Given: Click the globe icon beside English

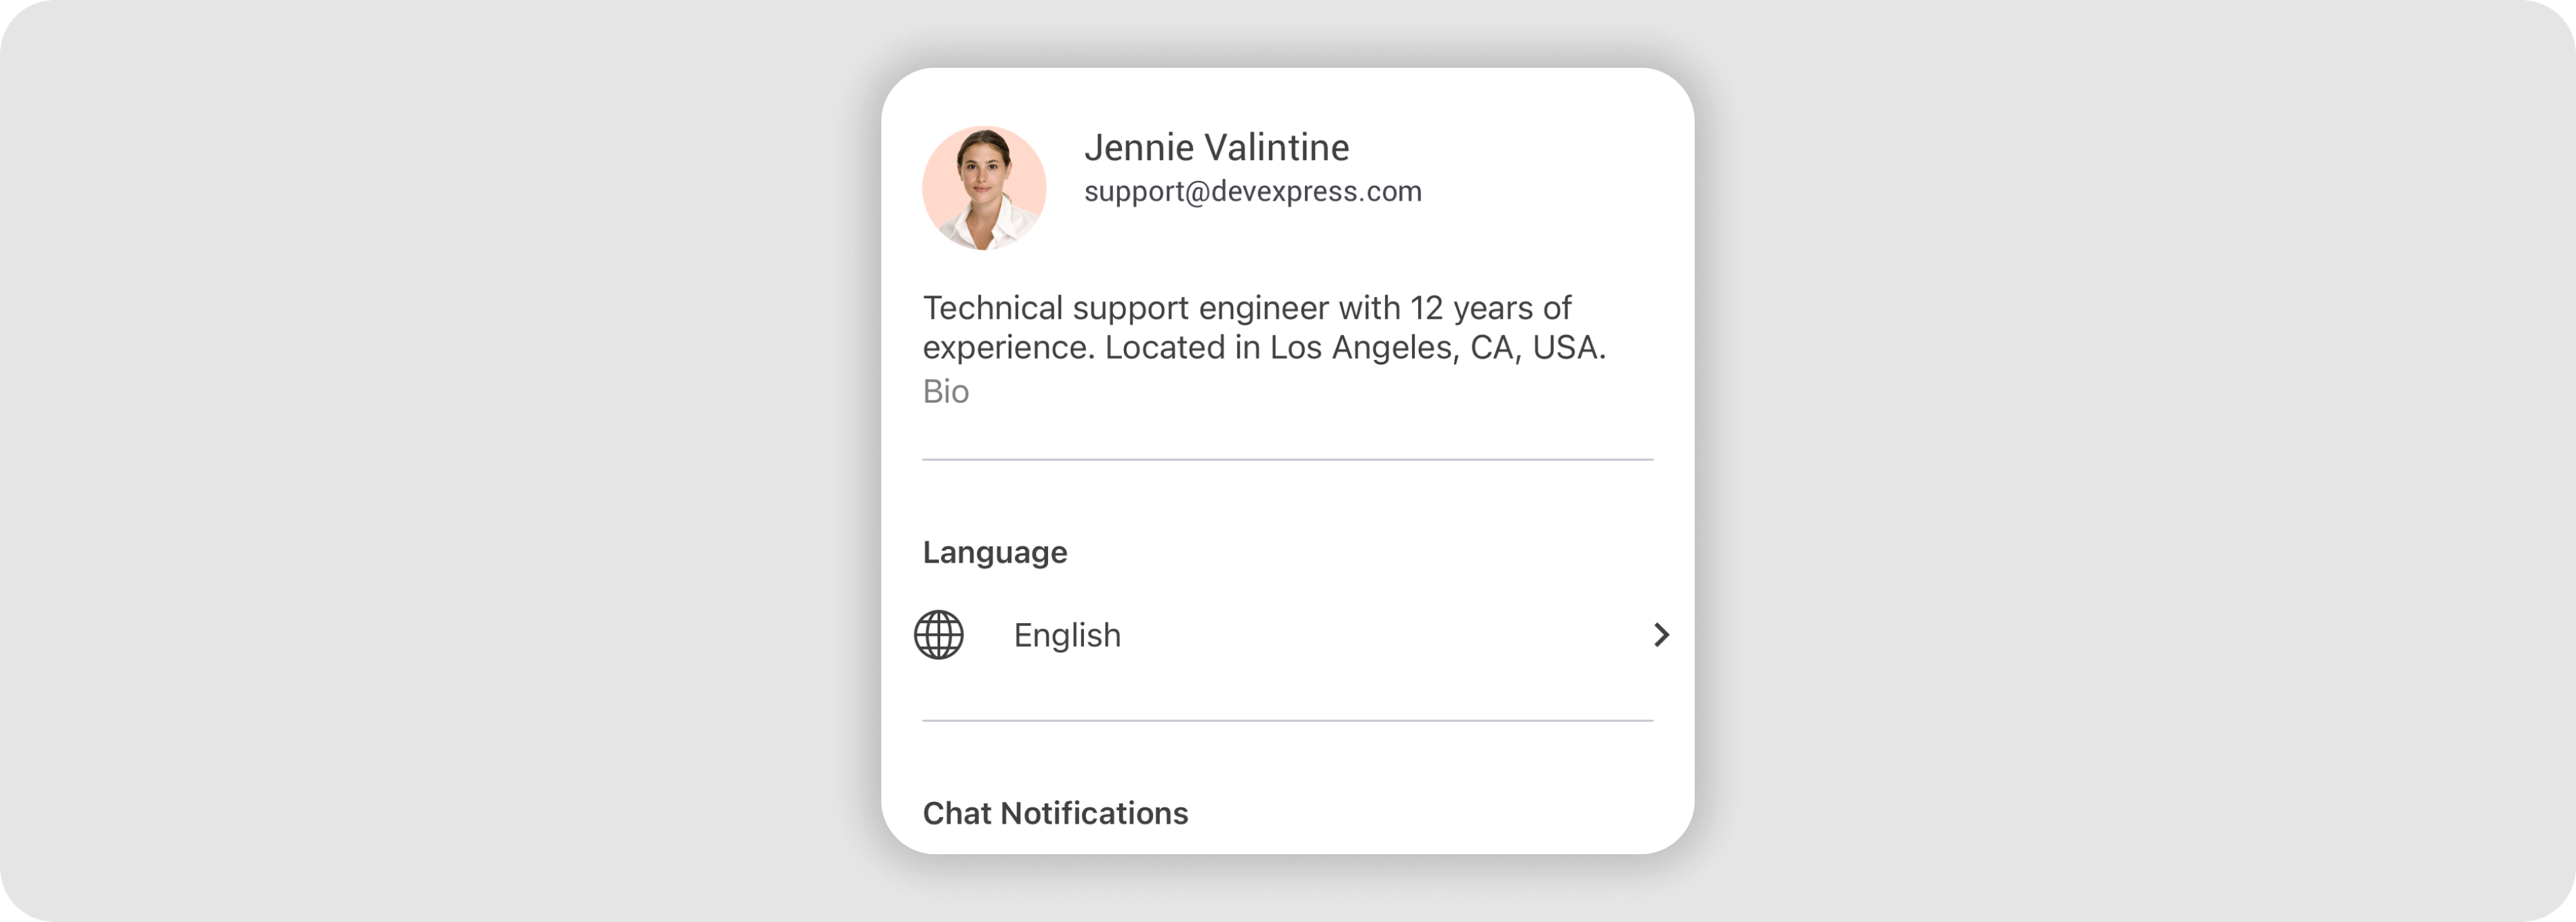Looking at the screenshot, I should (938, 635).
